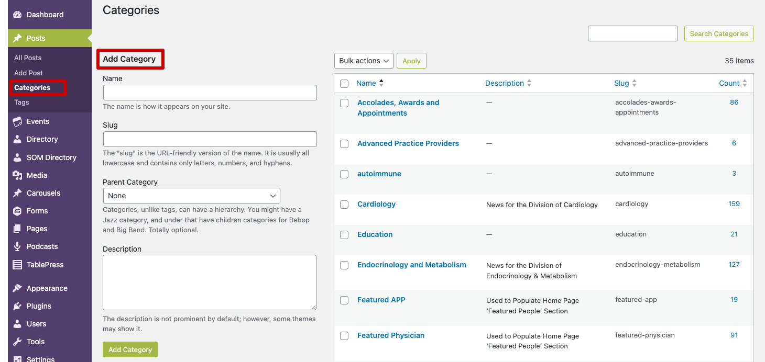Click the Forms icon in sidebar
765x362 pixels.
17,211
